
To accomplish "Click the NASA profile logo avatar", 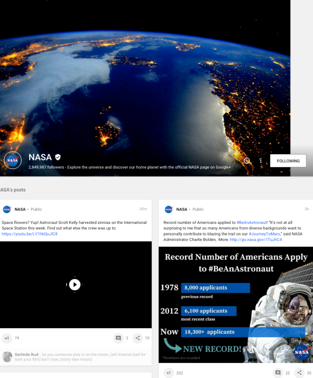I will point(12,160).
